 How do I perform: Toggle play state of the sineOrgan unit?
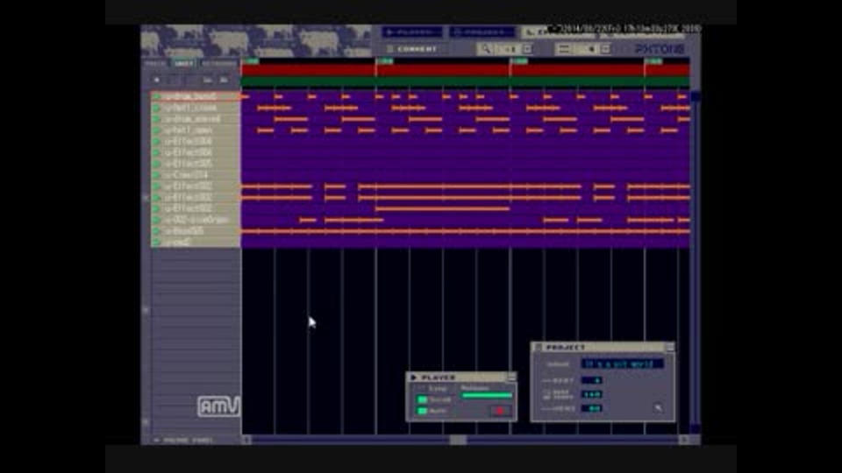156,220
